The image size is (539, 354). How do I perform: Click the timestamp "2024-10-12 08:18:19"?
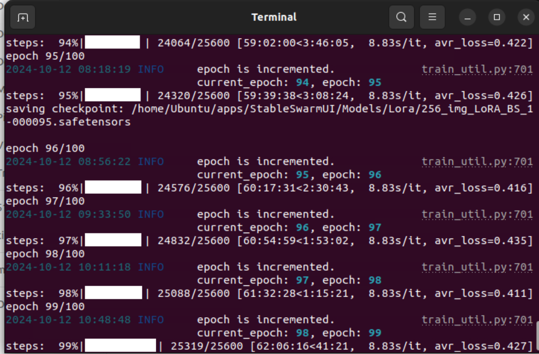(x=68, y=69)
